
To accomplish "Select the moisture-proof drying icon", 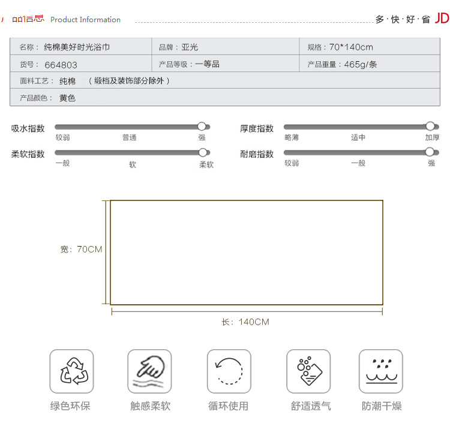I will pos(380,371).
